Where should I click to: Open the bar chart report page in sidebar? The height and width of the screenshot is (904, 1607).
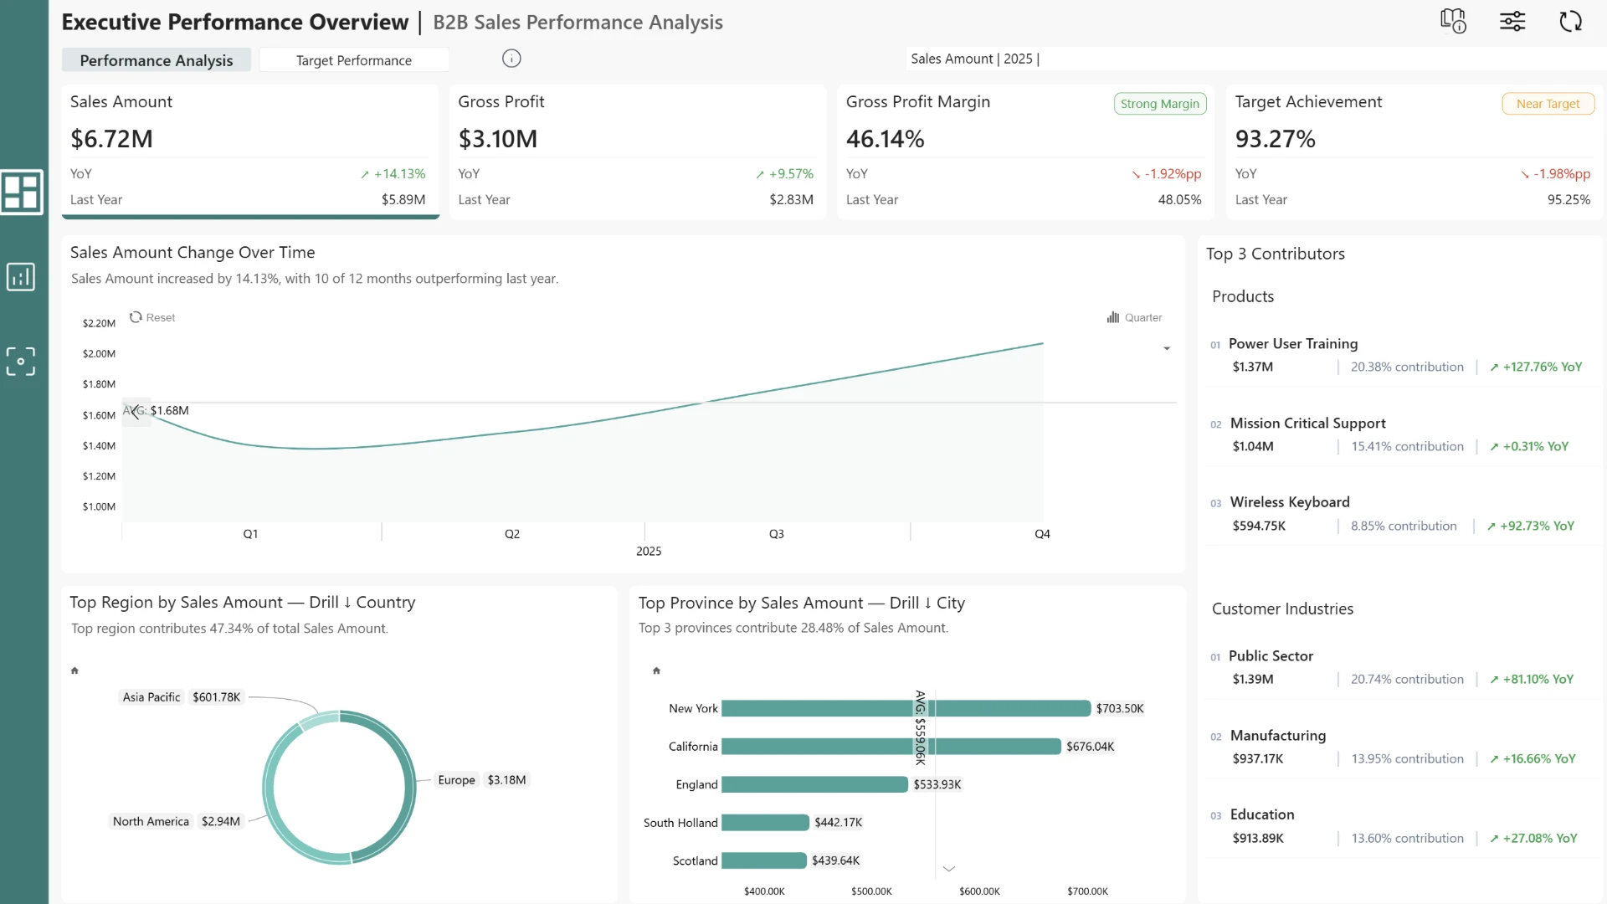tap(21, 276)
